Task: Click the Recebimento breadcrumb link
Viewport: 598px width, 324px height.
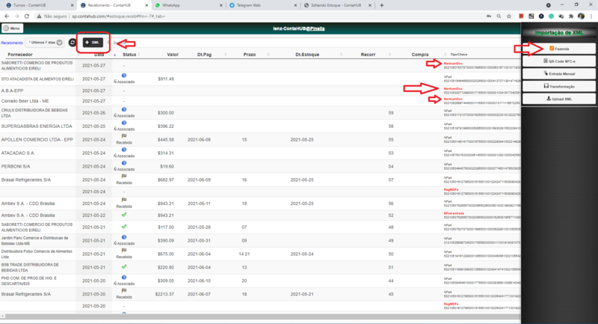Action: 12,43
